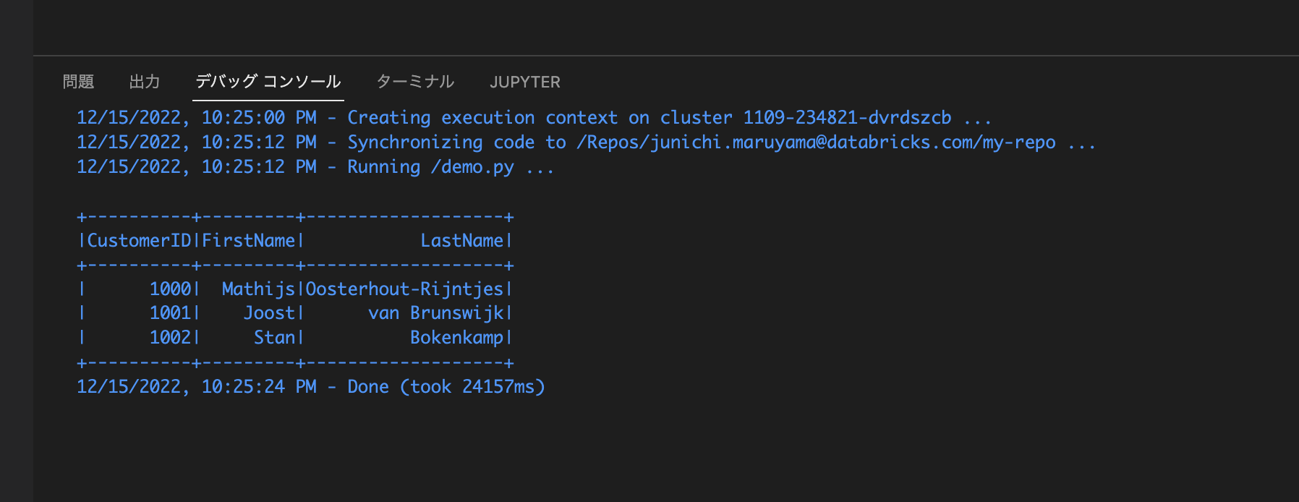1299x502 pixels.
Task: Switch to the 問題 (Problems) tab
Action: 77,82
